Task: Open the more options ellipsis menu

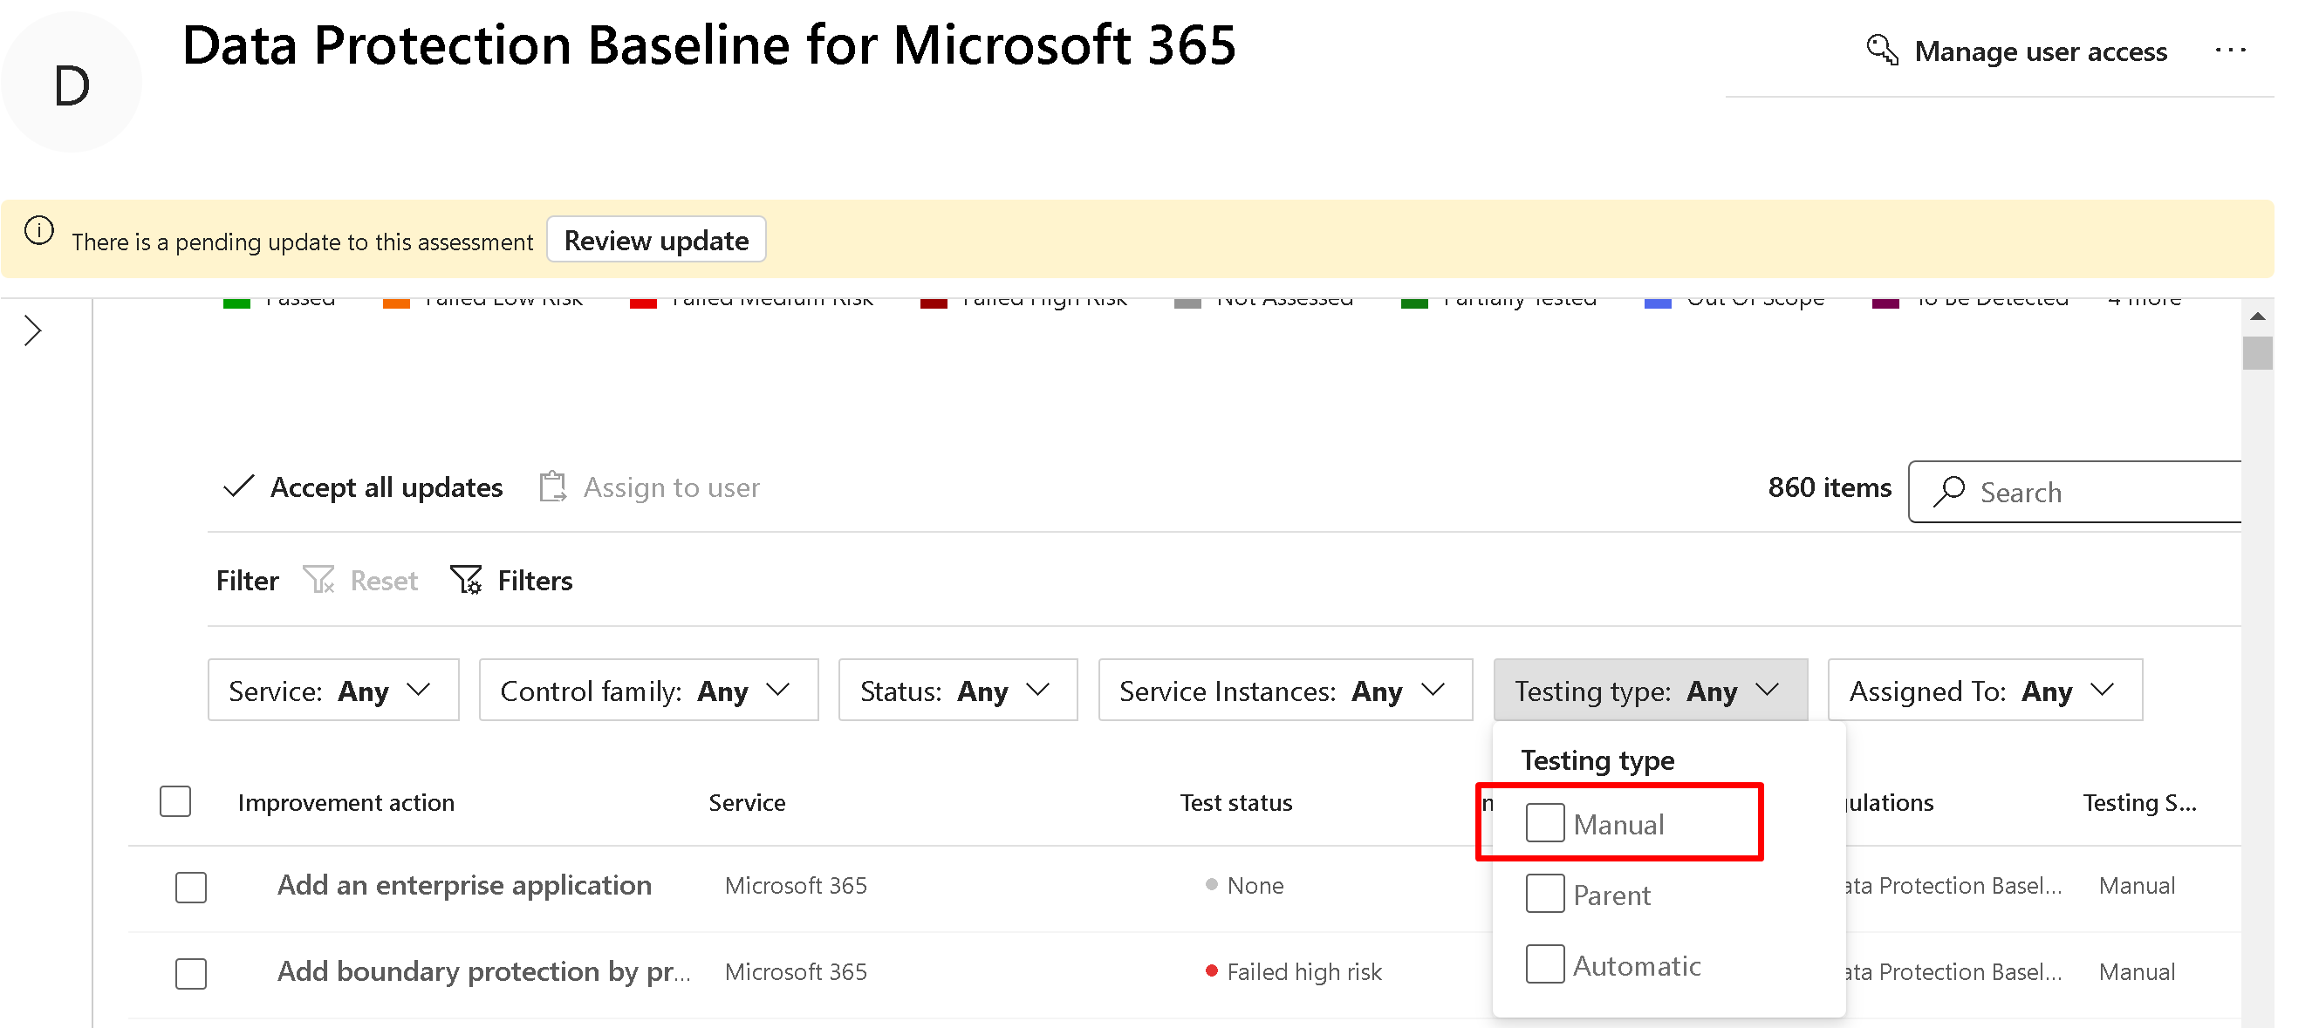Action: [x=2230, y=51]
